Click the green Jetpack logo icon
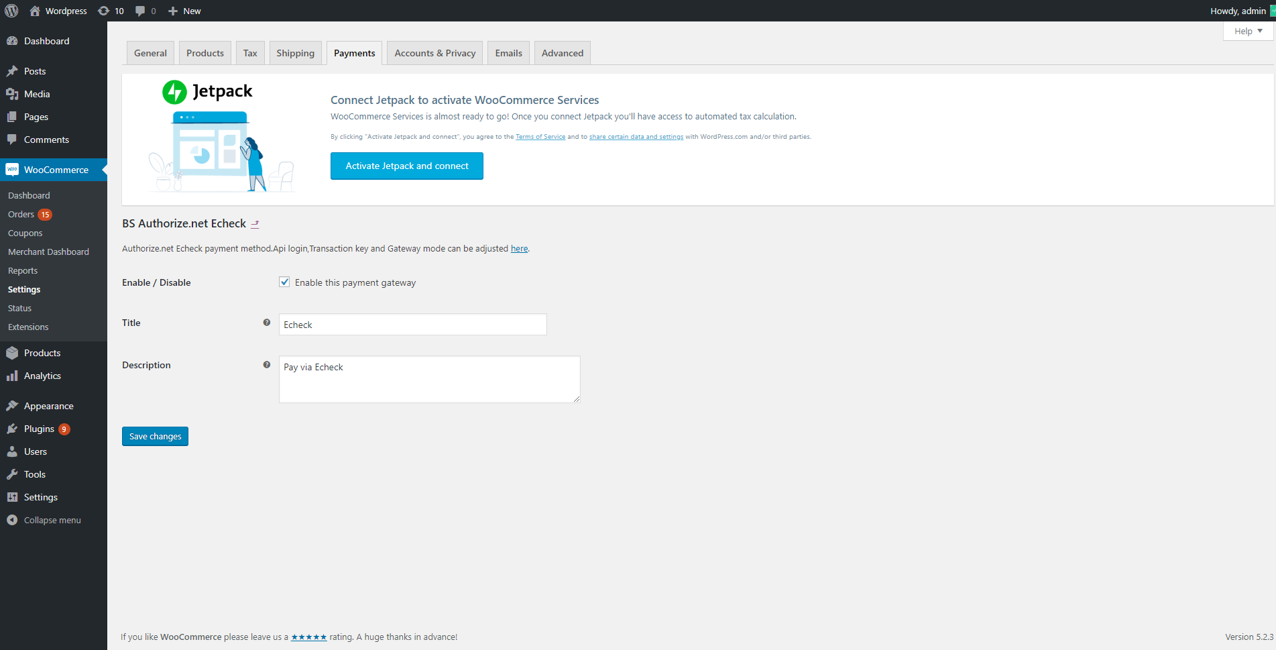Viewport: 1276px width, 650px height. click(174, 92)
